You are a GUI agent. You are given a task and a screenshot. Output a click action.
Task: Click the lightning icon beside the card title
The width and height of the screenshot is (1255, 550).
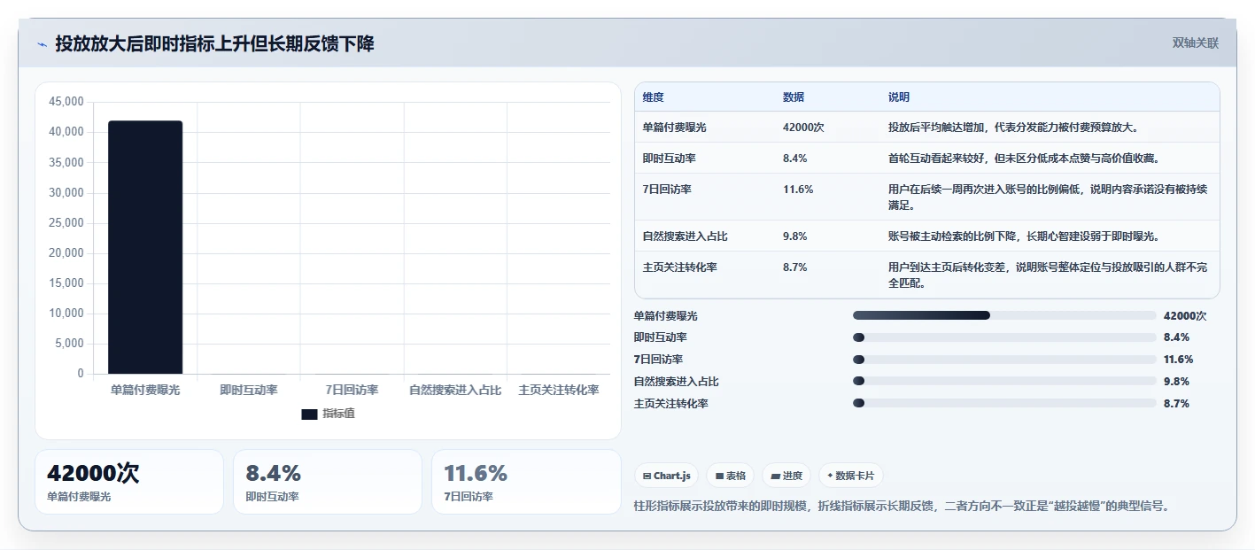pyautogui.click(x=43, y=44)
